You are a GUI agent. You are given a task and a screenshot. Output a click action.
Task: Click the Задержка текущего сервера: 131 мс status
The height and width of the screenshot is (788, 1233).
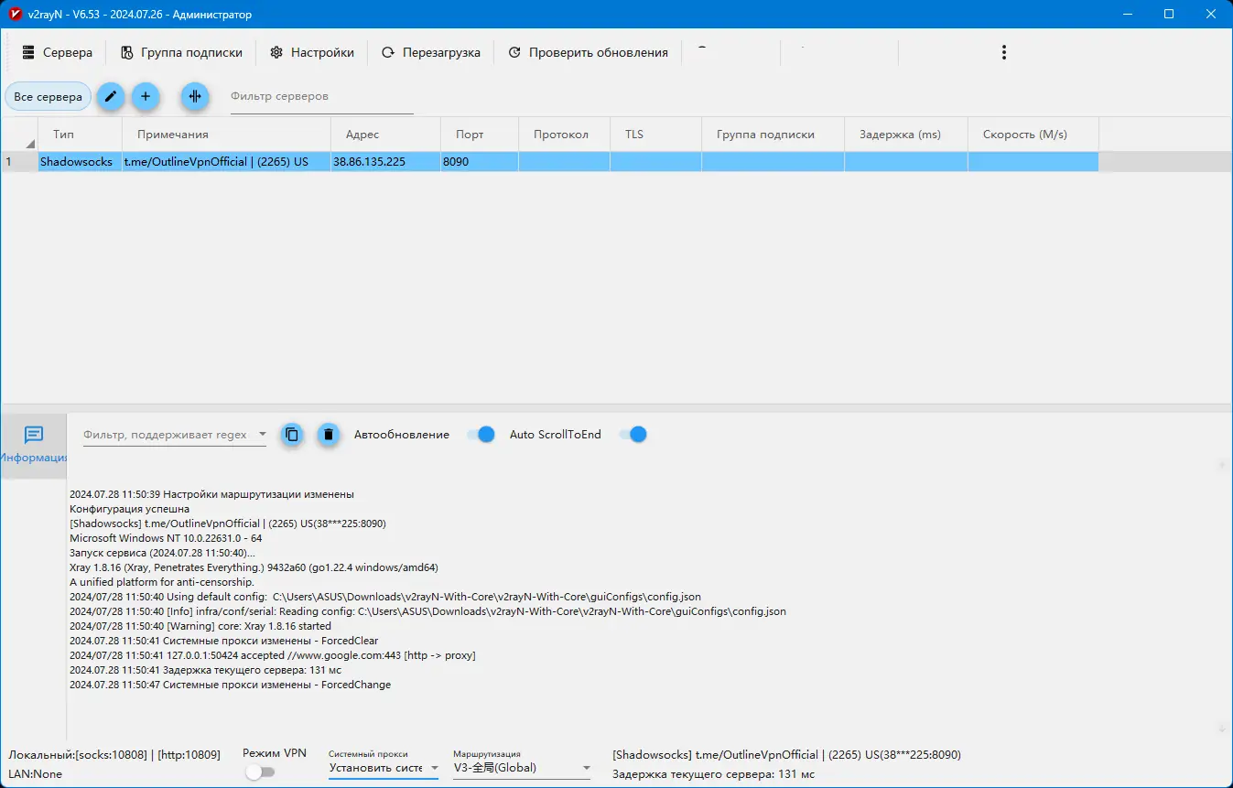tap(713, 774)
